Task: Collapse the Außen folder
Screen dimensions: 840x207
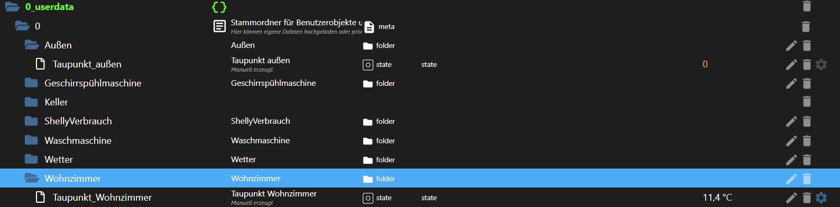Action: [x=32, y=45]
